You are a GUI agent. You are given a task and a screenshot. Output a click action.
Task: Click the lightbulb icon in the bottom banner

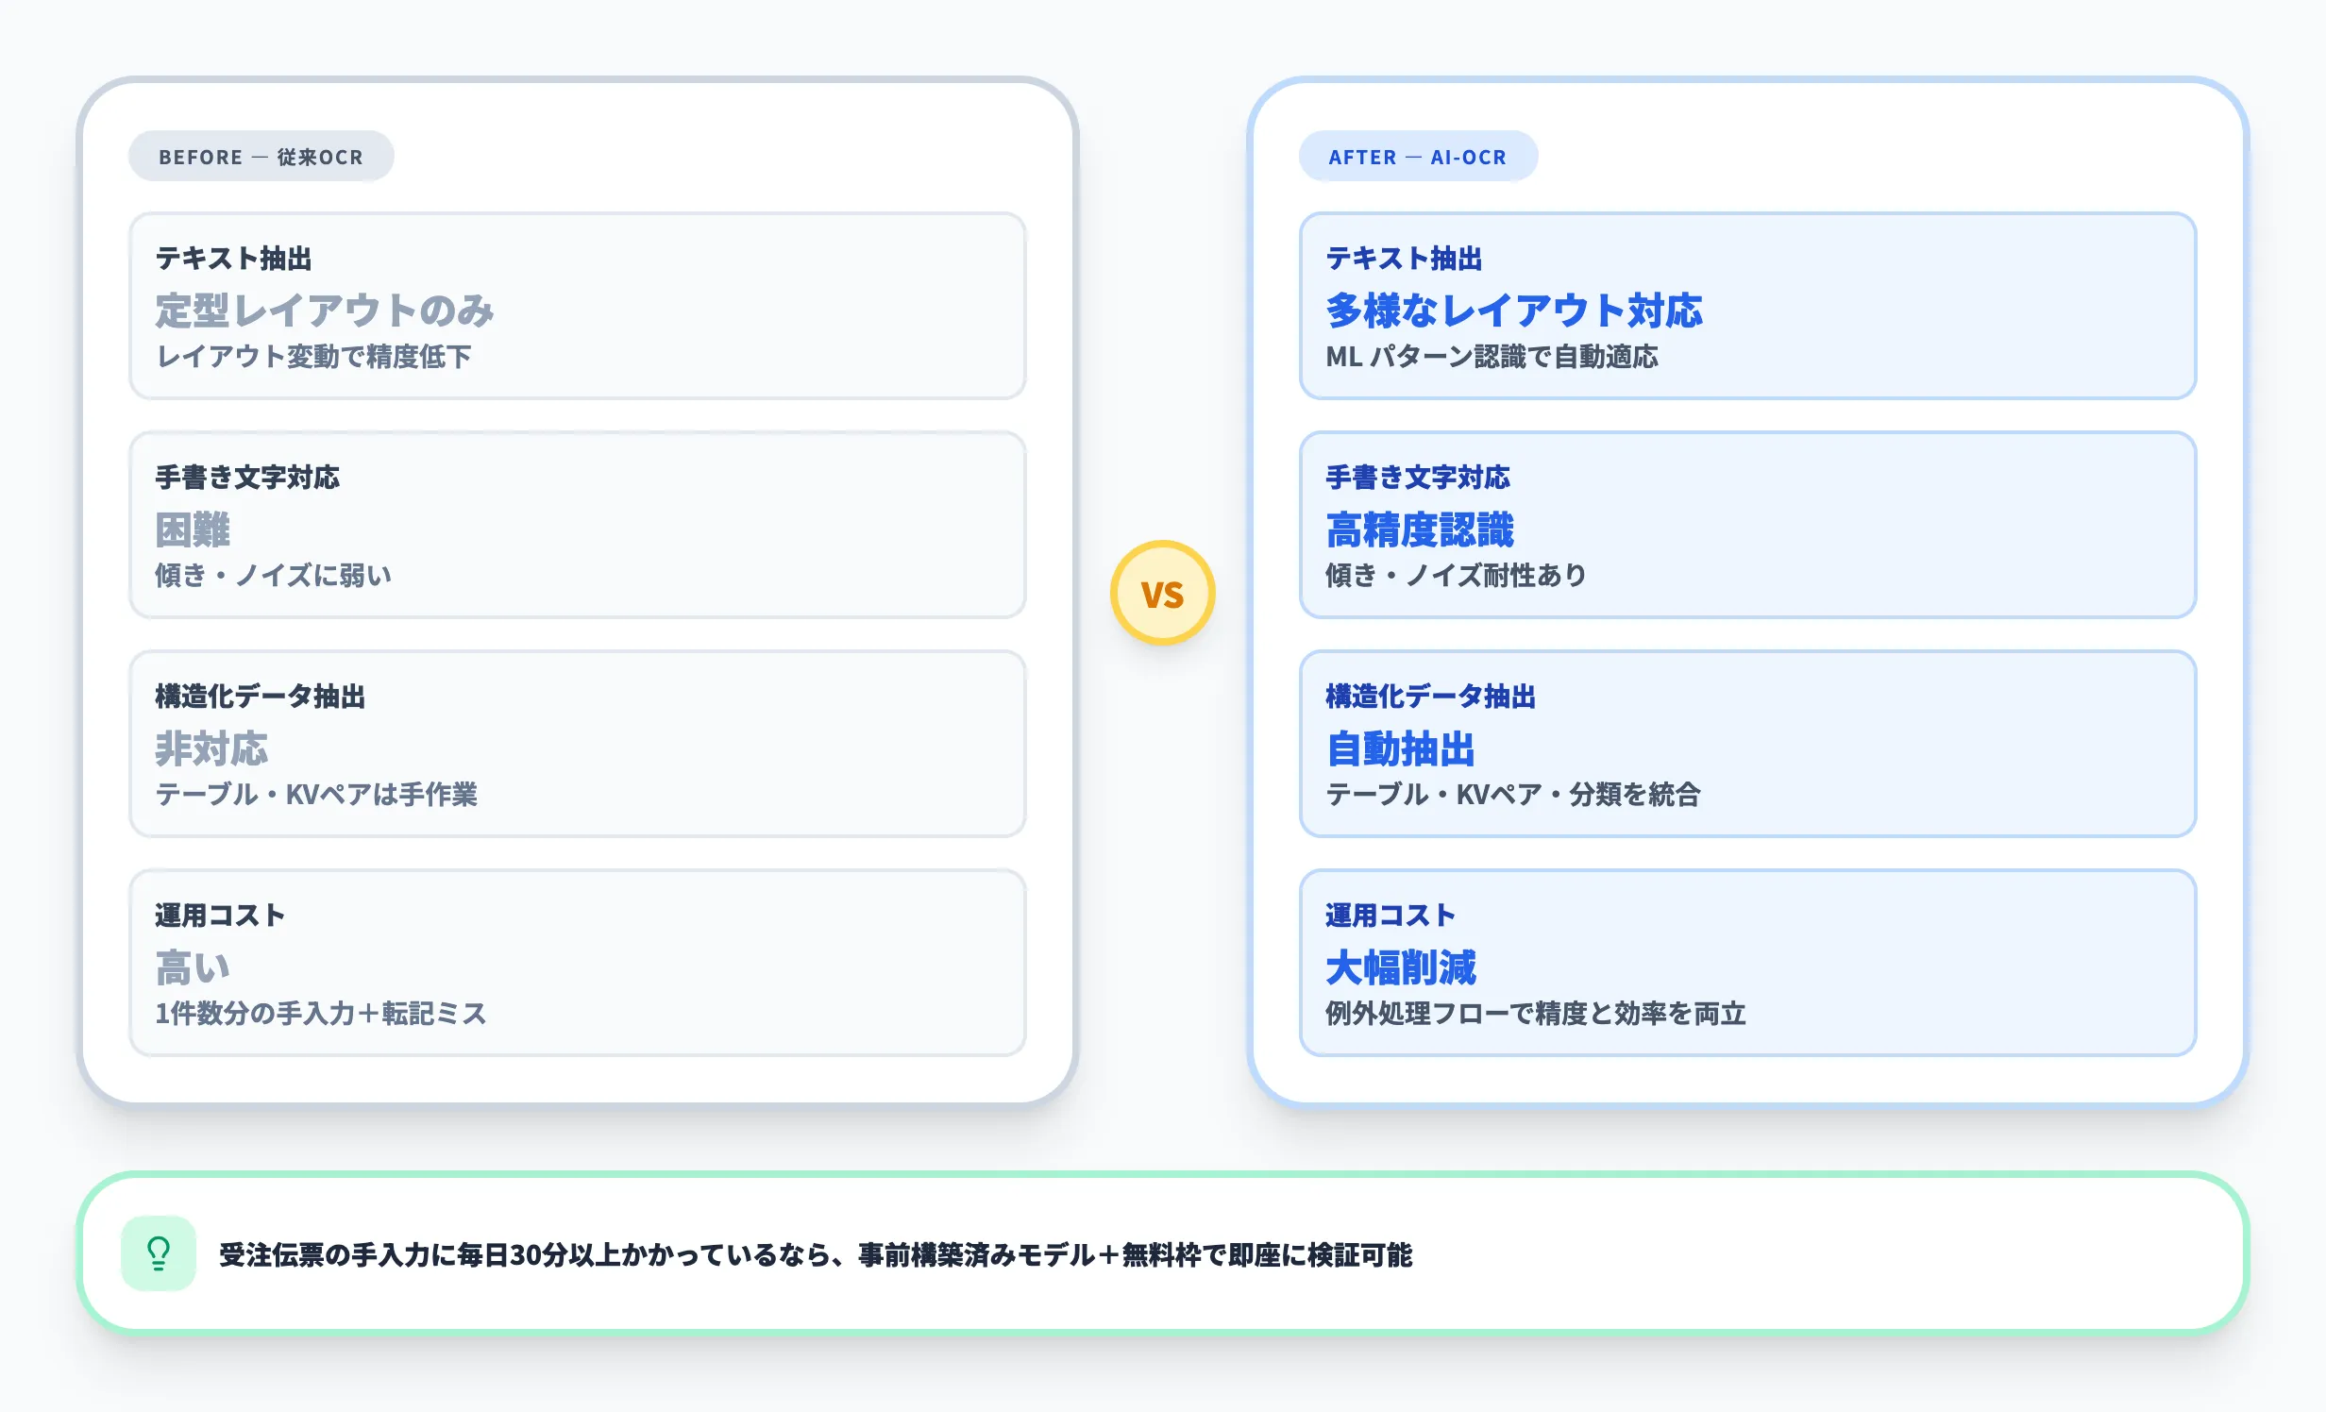pyautogui.click(x=158, y=1254)
